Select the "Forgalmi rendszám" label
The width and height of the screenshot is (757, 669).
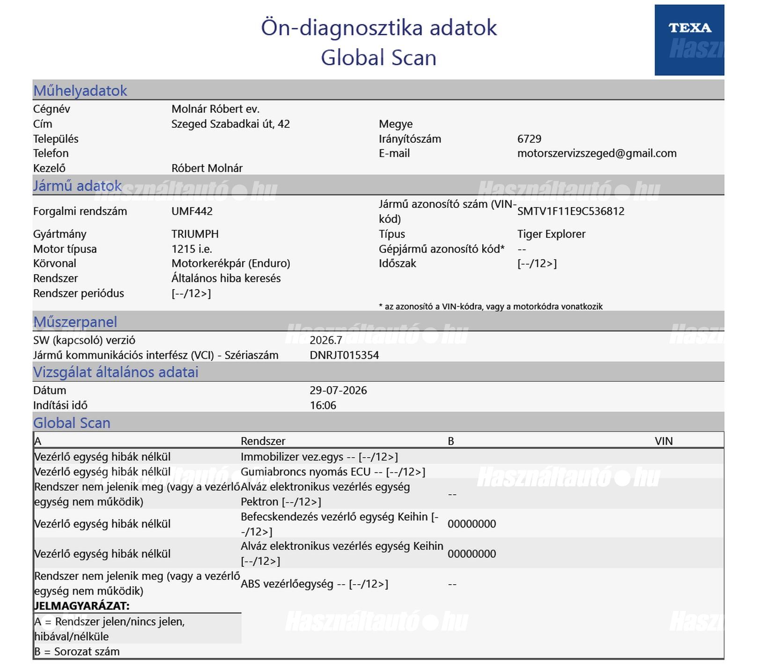coord(80,211)
